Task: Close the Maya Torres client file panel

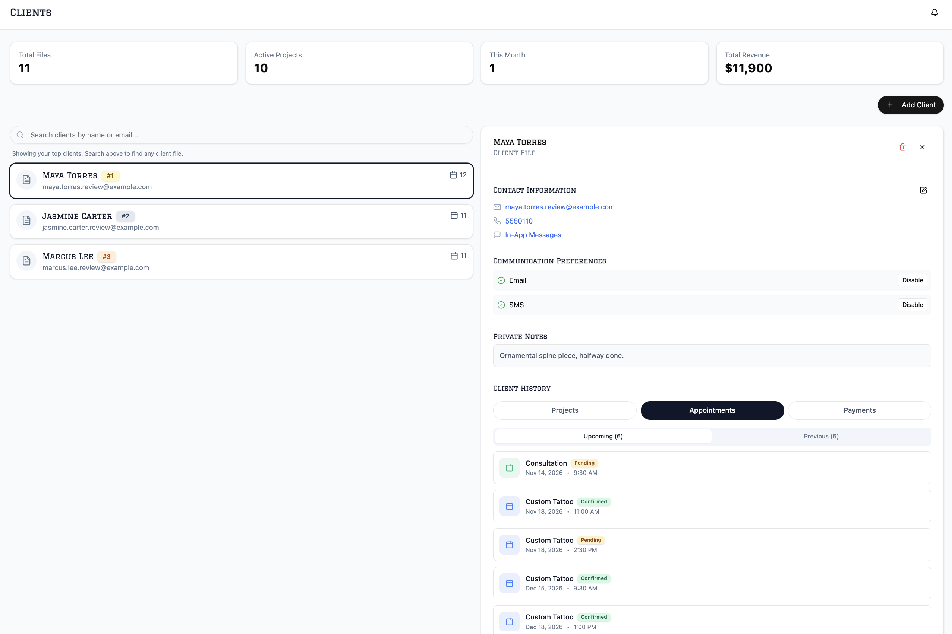Action: point(922,147)
